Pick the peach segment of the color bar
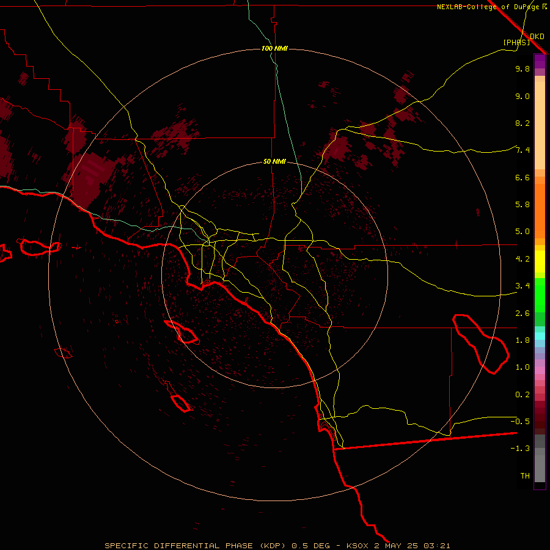Viewport: 550px width, 550px height. (x=540, y=125)
